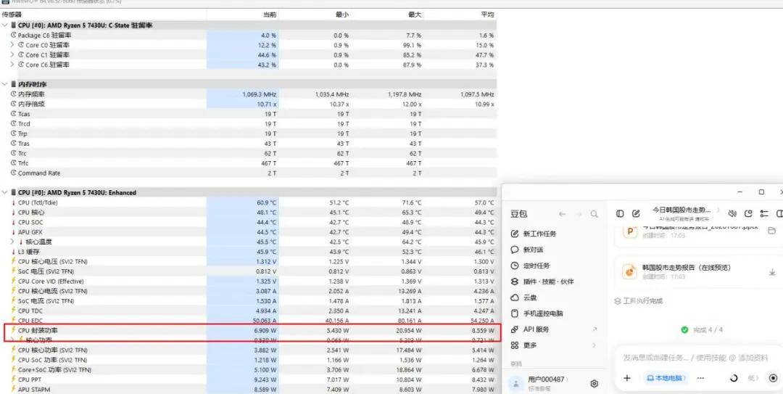Click the chip icon of 内存时序 group
The width and height of the screenshot is (783, 394).
tap(14, 84)
